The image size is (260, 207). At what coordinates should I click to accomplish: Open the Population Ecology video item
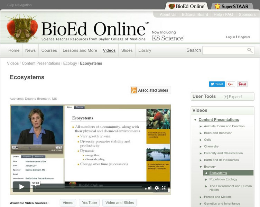pos(223,179)
